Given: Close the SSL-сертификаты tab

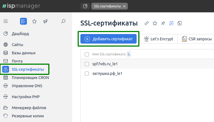Looking at the screenshot, I should 124,6.
